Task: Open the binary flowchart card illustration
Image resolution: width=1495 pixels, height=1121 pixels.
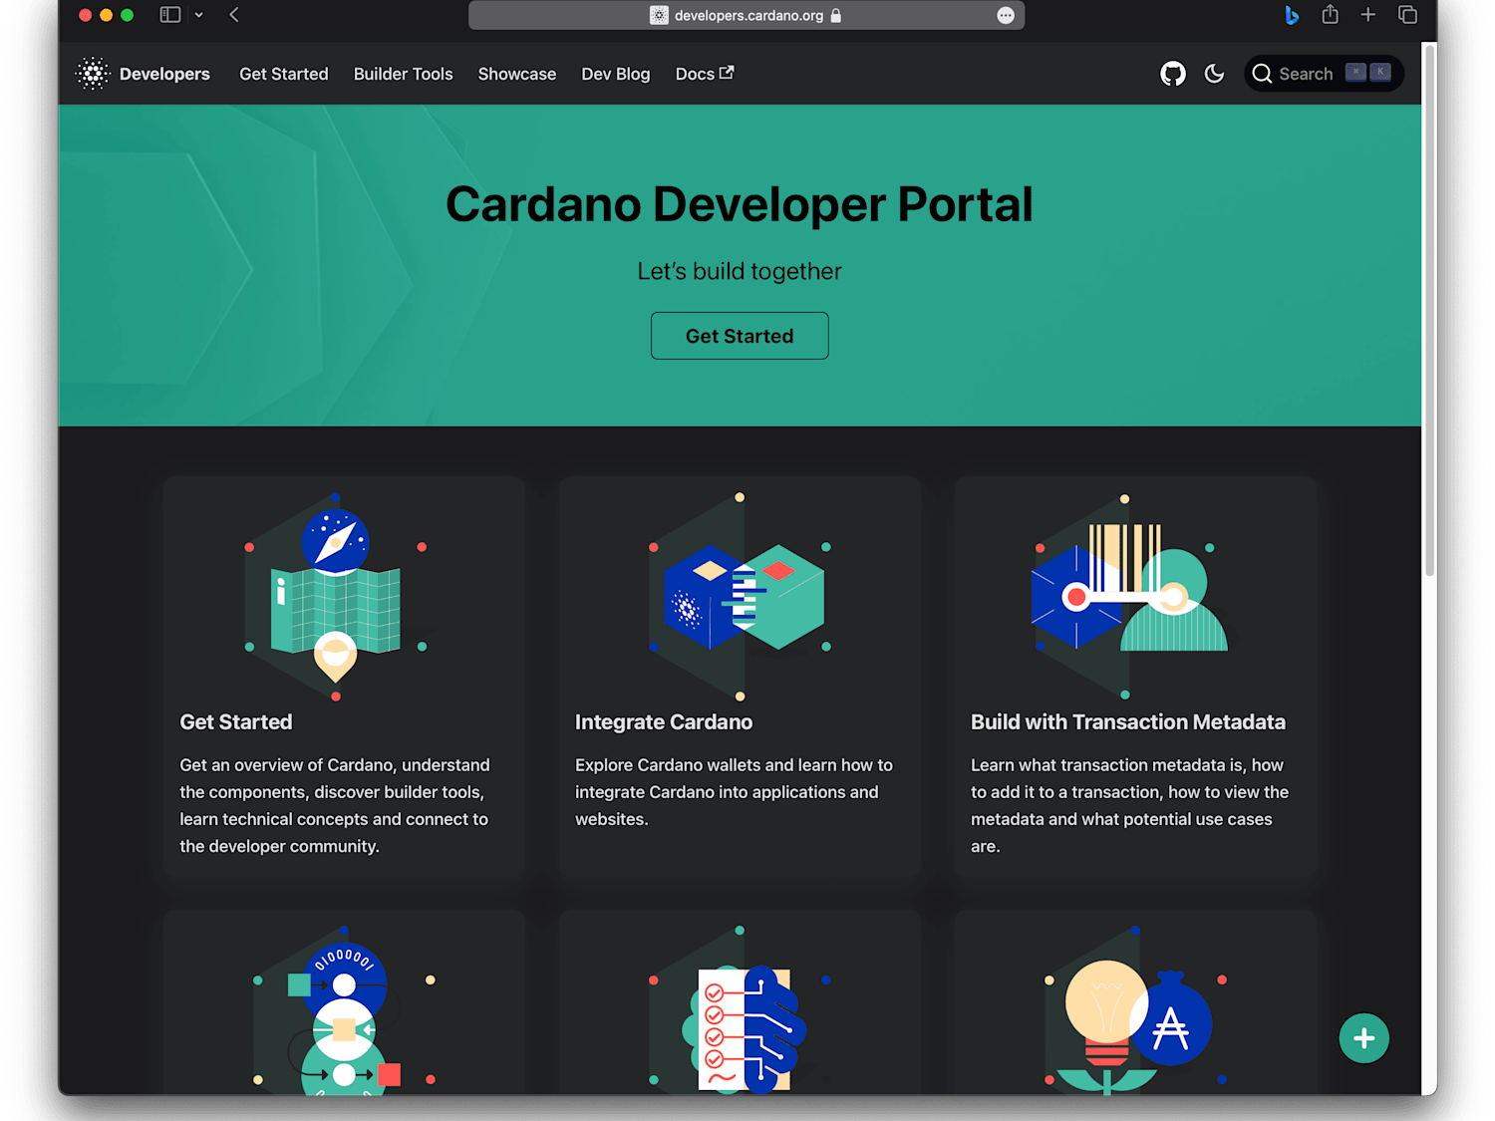Action: pyautogui.click(x=344, y=1011)
